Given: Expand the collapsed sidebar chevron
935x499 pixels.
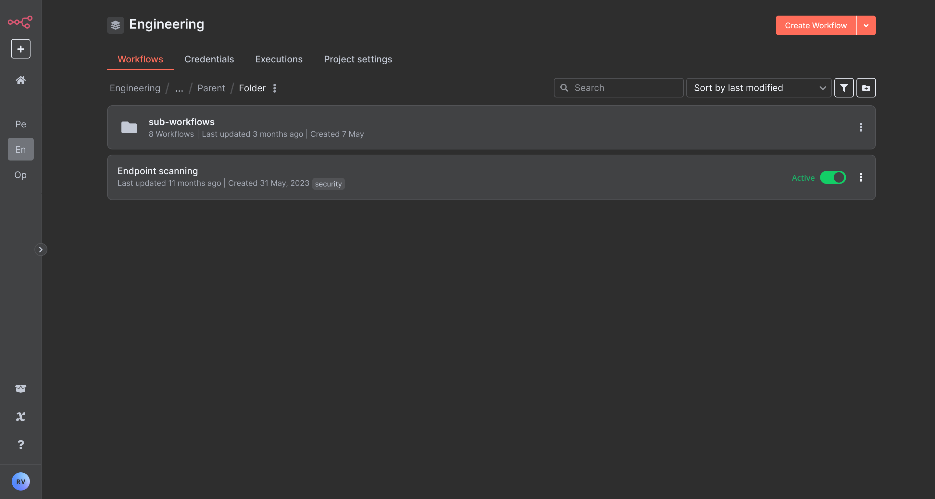Looking at the screenshot, I should [41, 249].
